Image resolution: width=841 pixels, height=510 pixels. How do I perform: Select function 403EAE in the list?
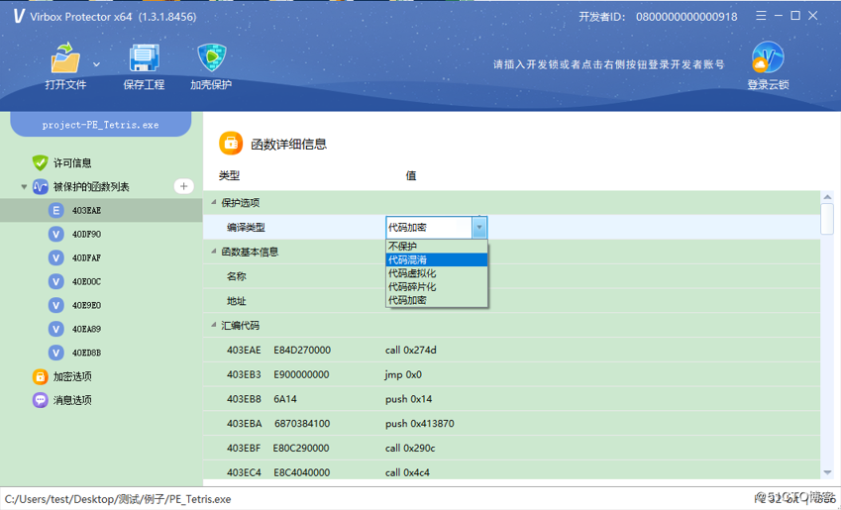pos(101,210)
